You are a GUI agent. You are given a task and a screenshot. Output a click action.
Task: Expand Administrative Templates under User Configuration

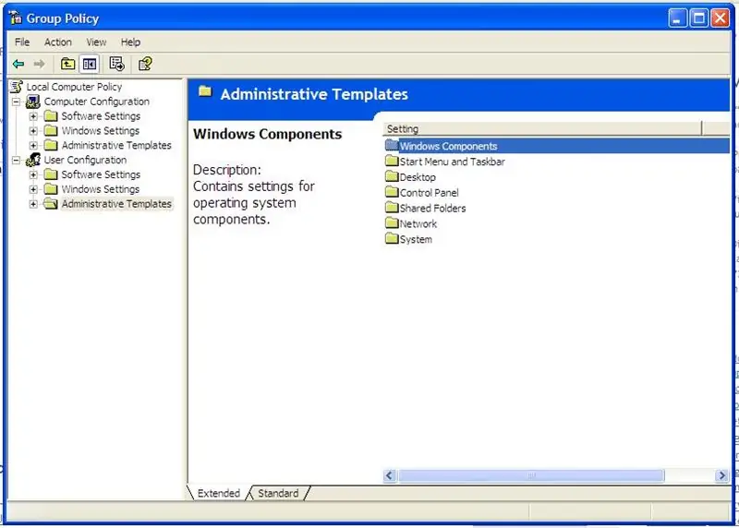click(x=33, y=204)
